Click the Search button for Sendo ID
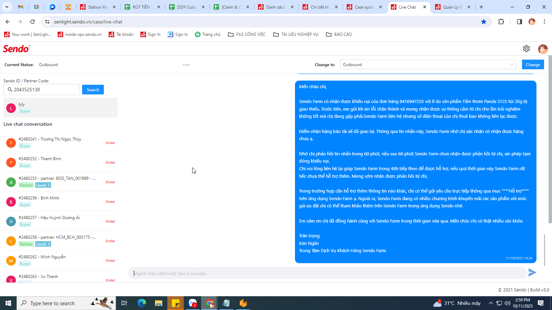Screen dimensions: 552x310 93,90
